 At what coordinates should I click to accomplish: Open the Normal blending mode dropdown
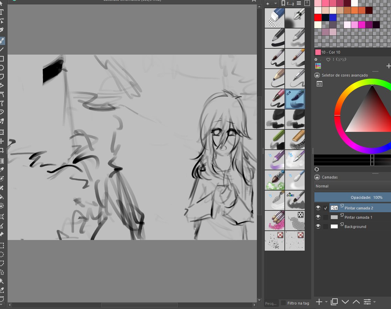click(x=352, y=186)
